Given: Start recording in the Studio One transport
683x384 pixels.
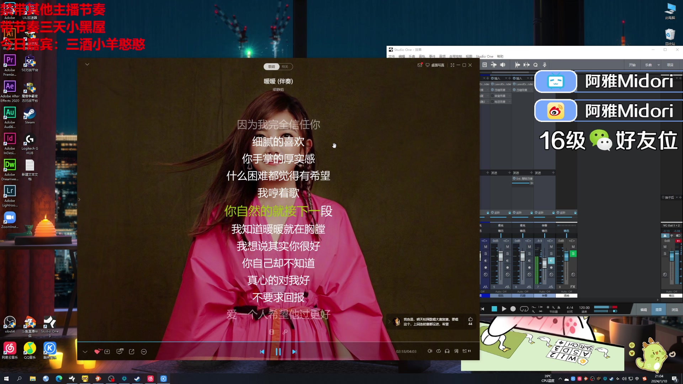Looking at the screenshot, I should 513,309.
